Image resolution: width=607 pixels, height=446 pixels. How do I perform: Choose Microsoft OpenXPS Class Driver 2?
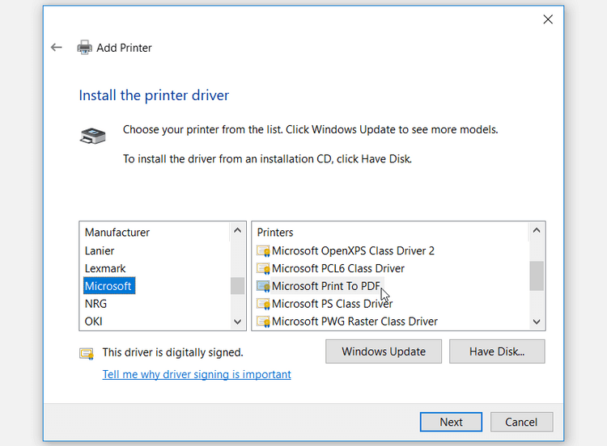(353, 250)
